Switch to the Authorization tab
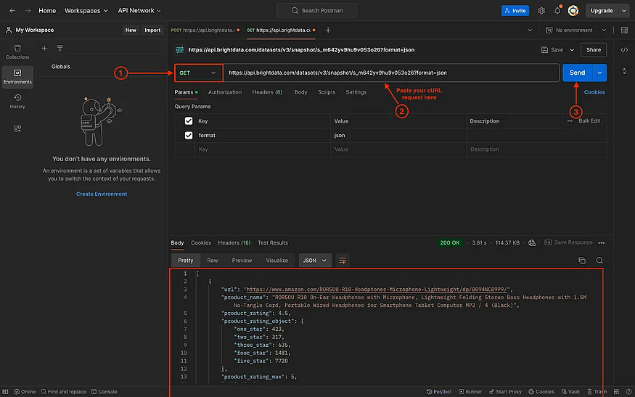 [225, 92]
